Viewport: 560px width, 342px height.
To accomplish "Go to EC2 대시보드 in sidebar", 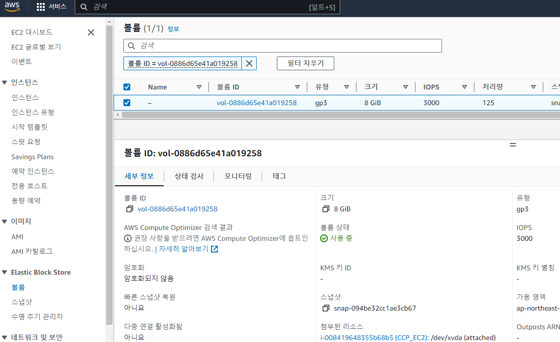I will 32,32.
